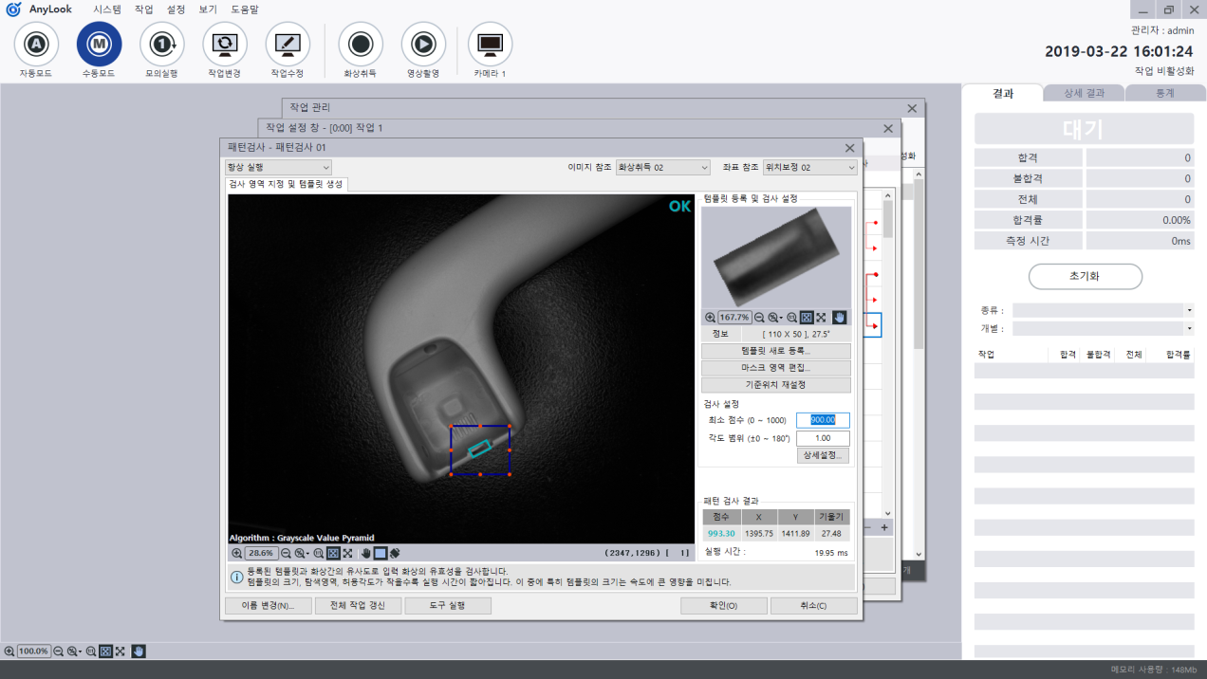1207x679 pixels.
Task: Click the 최소 점수 input field
Action: [823, 420]
